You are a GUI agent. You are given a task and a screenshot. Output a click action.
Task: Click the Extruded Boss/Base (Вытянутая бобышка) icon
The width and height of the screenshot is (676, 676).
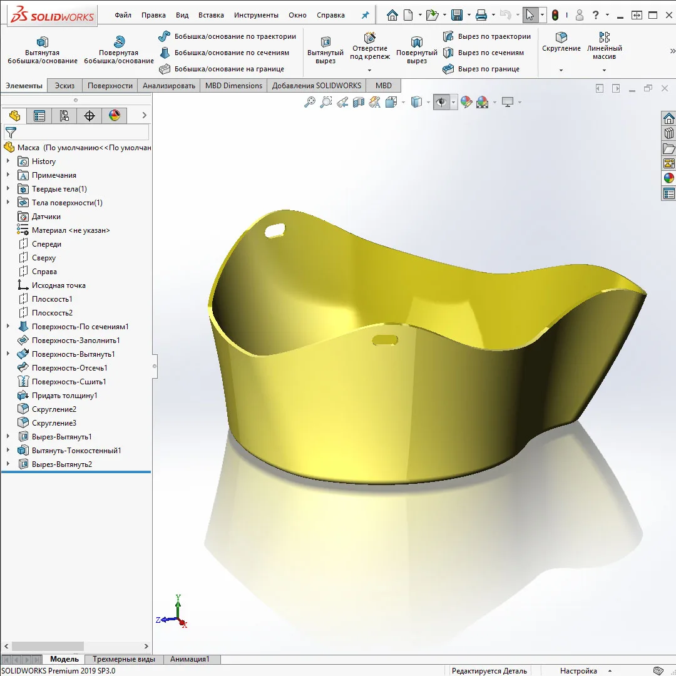(43, 43)
